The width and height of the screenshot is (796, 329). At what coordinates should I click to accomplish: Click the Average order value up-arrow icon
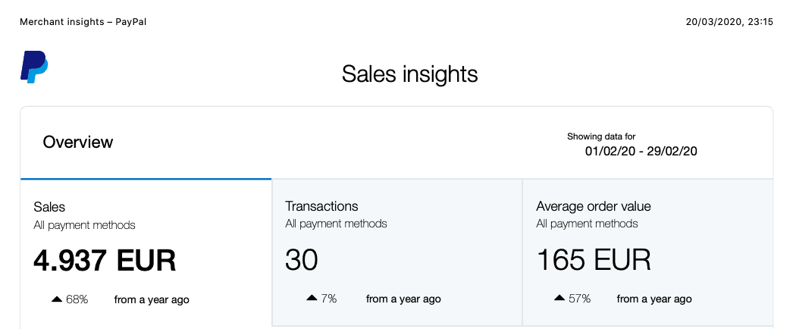(x=559, y=299)
